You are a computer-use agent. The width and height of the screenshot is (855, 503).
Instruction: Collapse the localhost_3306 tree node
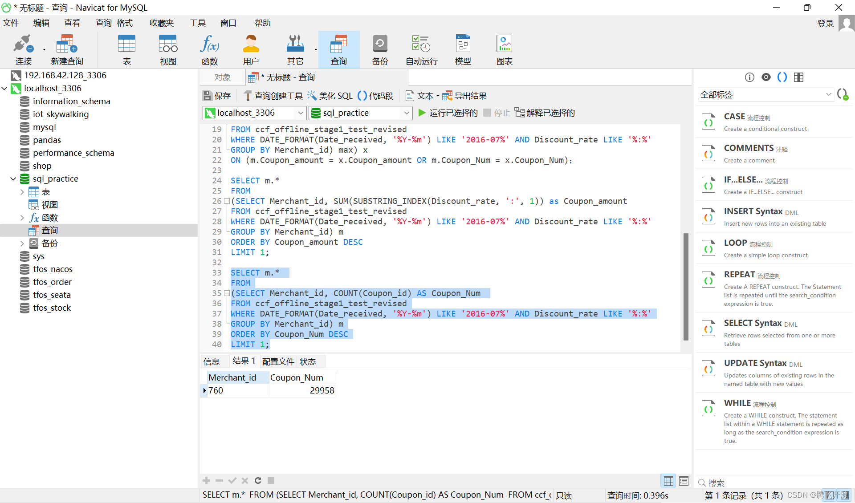(x=4, y=89)
